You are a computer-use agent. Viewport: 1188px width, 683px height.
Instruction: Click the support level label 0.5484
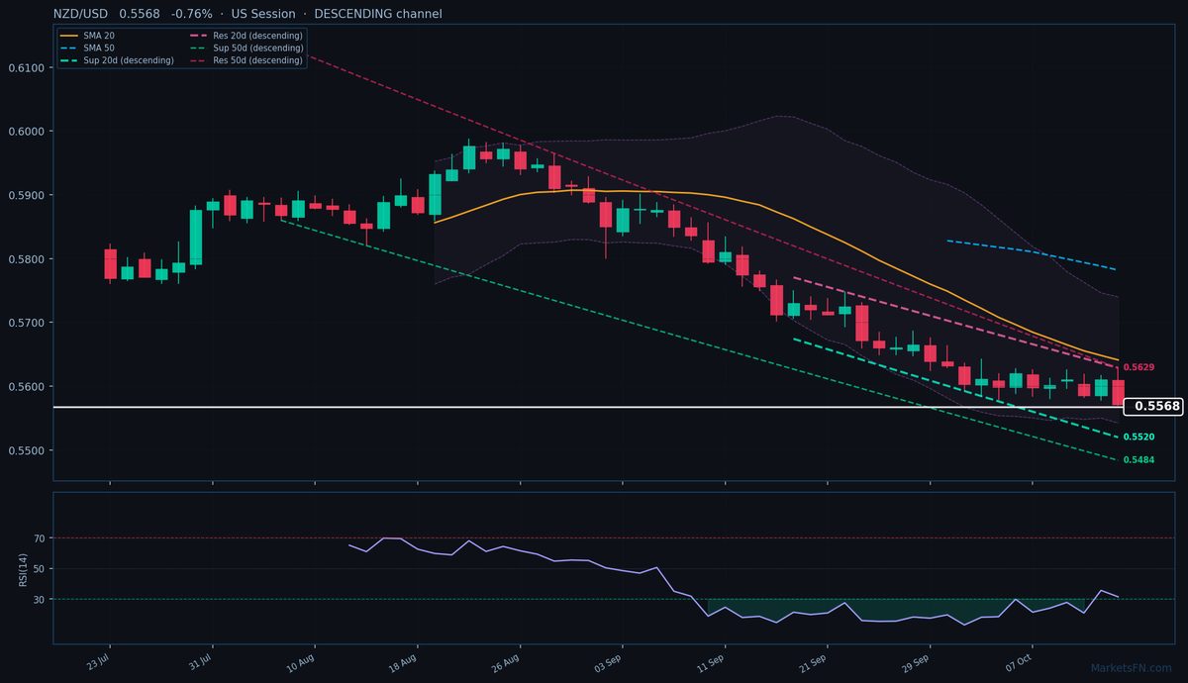click(x=1138, y=460)
